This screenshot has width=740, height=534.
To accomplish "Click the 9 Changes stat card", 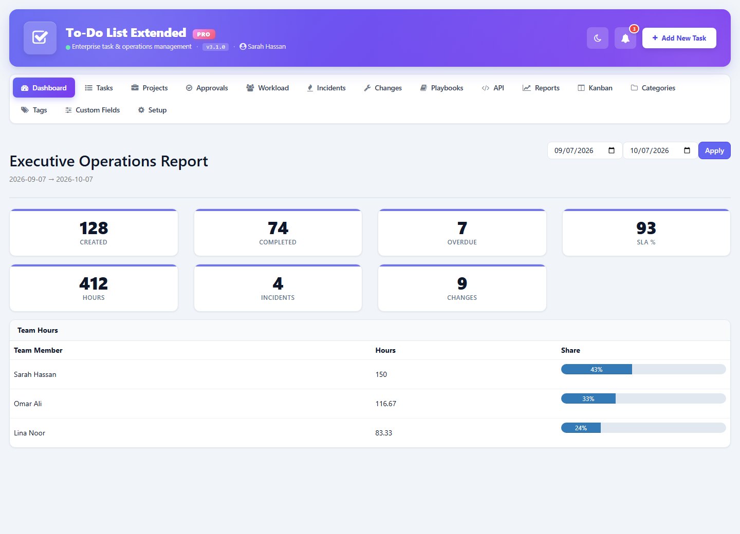I will click(x=462, y=288).
